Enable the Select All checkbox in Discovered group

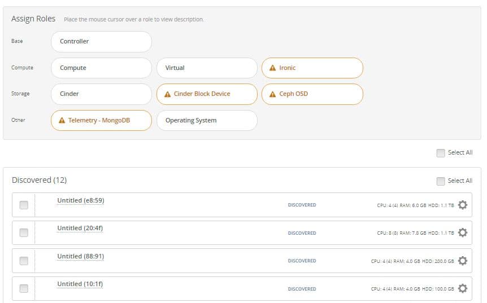click(441, 181)
